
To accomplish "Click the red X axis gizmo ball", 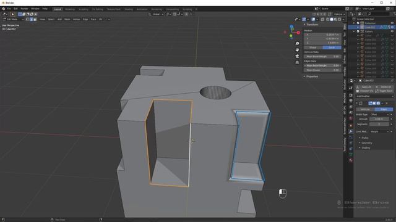I will [298, 33].
